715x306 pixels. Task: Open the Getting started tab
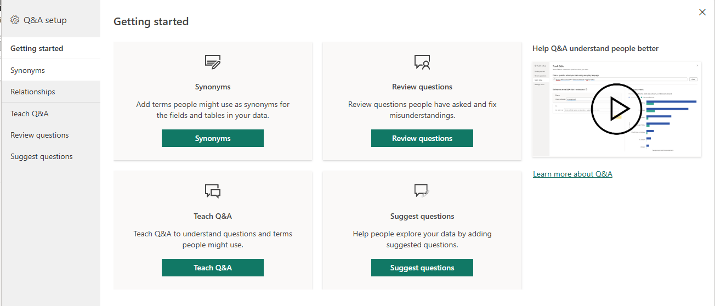pyautogui.click(x=37, y=48)
